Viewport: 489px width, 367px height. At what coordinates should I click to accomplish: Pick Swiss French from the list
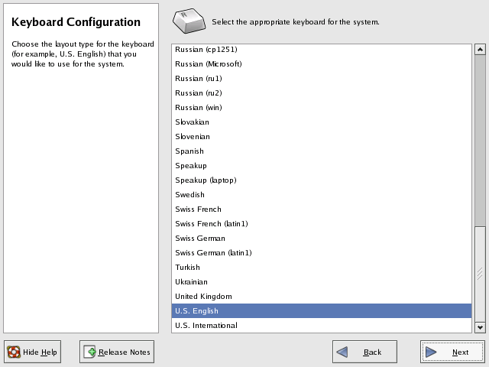click(x=198, y=209)
